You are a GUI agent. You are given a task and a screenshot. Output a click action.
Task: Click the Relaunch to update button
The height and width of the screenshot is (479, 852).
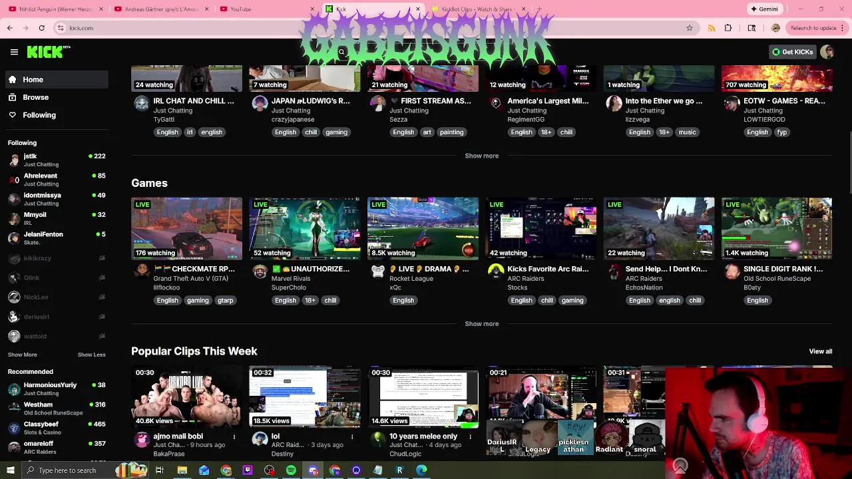tap(813, 28)
